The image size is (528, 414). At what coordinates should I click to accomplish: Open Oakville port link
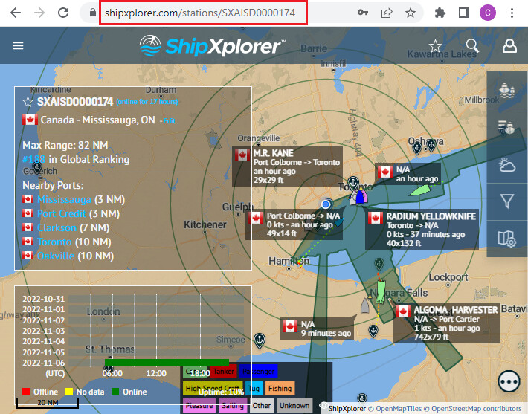(56, 256)
